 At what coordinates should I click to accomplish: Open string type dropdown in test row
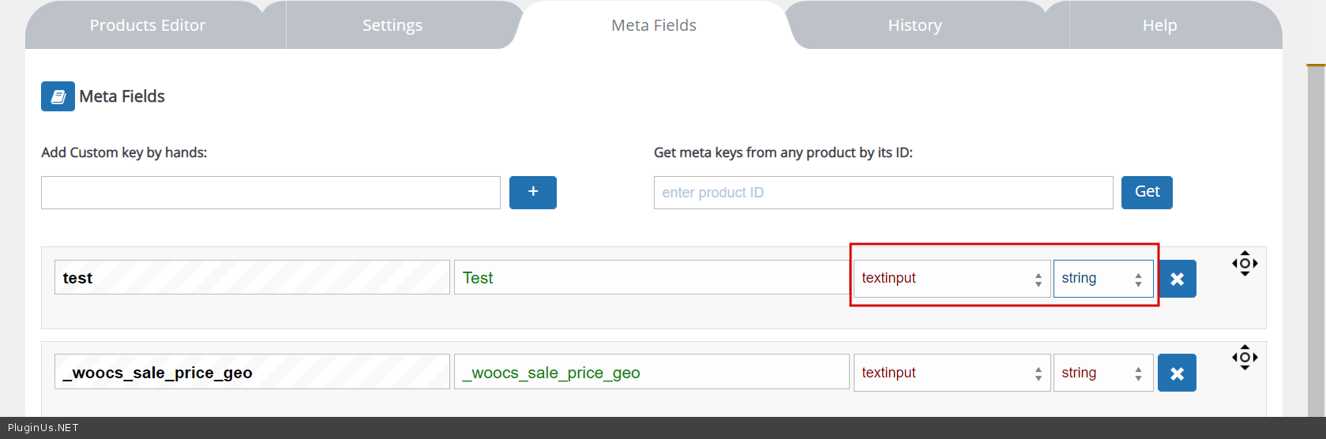click(1102, 279)
